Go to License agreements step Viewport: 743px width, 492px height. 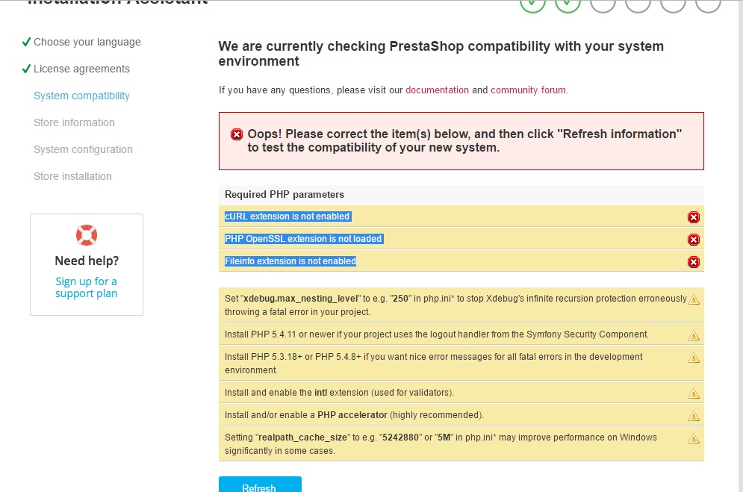pyautogui.click(x=81, y=69)
